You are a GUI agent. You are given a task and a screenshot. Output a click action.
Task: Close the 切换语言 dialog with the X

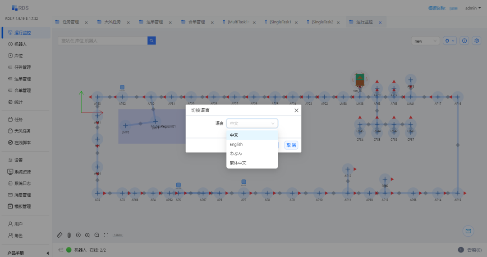tap(296, 110)
